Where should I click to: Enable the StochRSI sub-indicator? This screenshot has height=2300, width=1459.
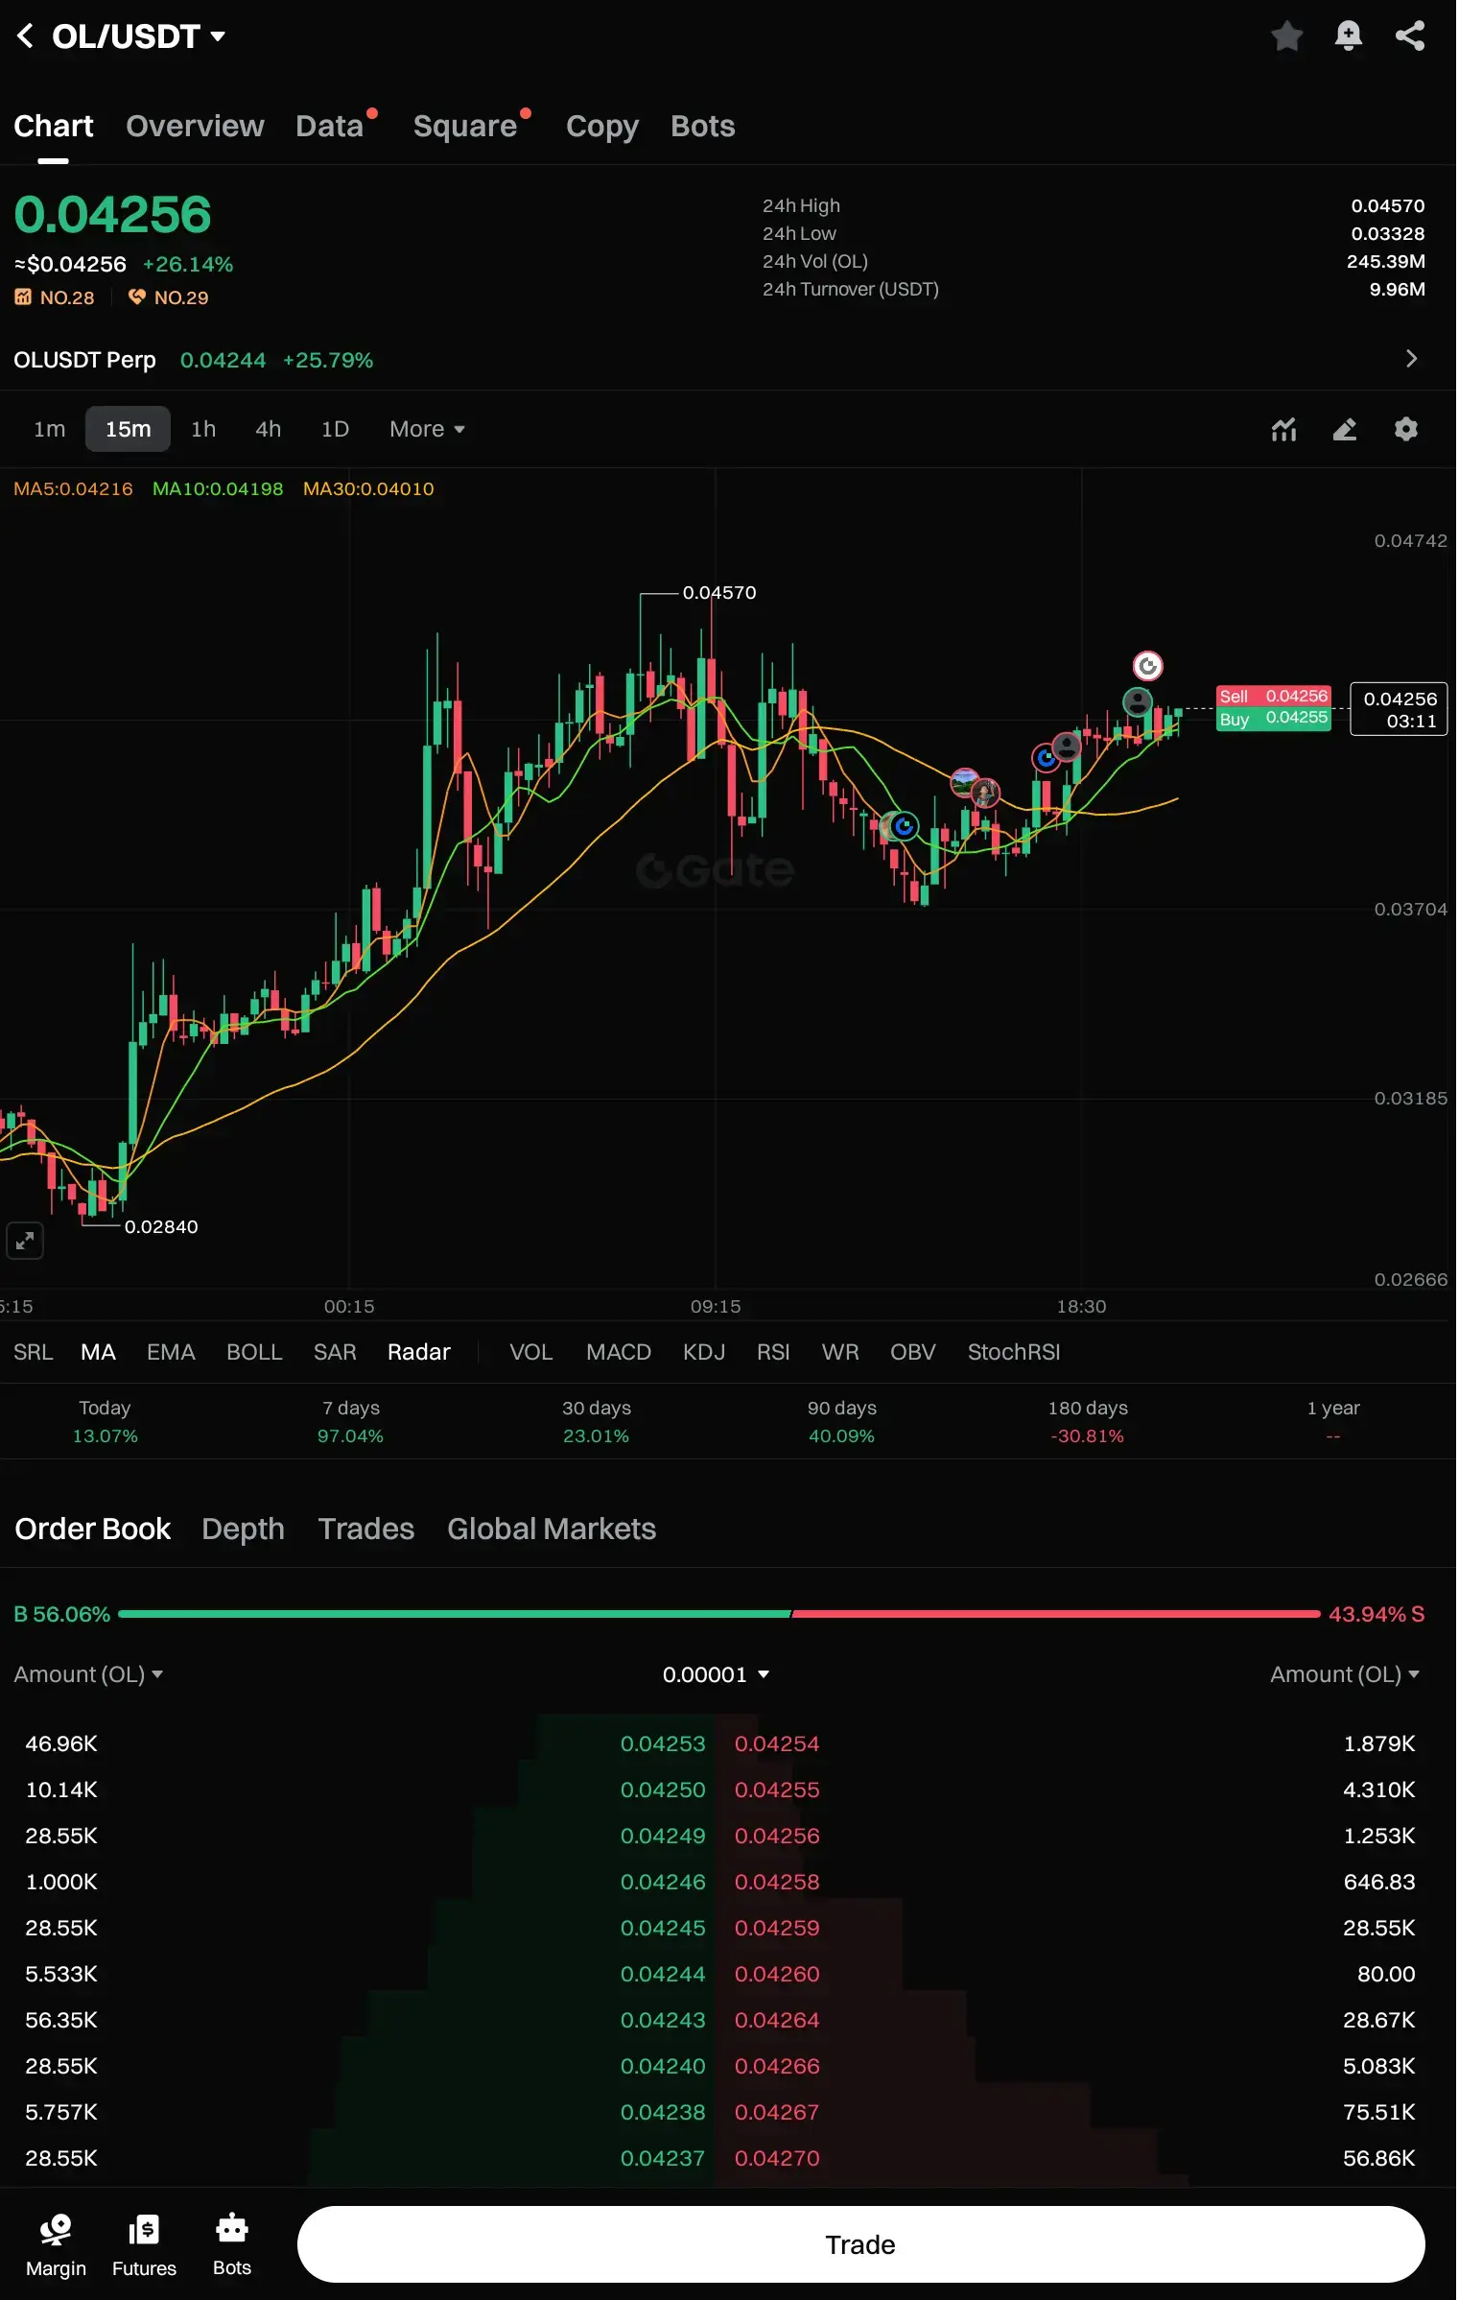(1014, 1352)
